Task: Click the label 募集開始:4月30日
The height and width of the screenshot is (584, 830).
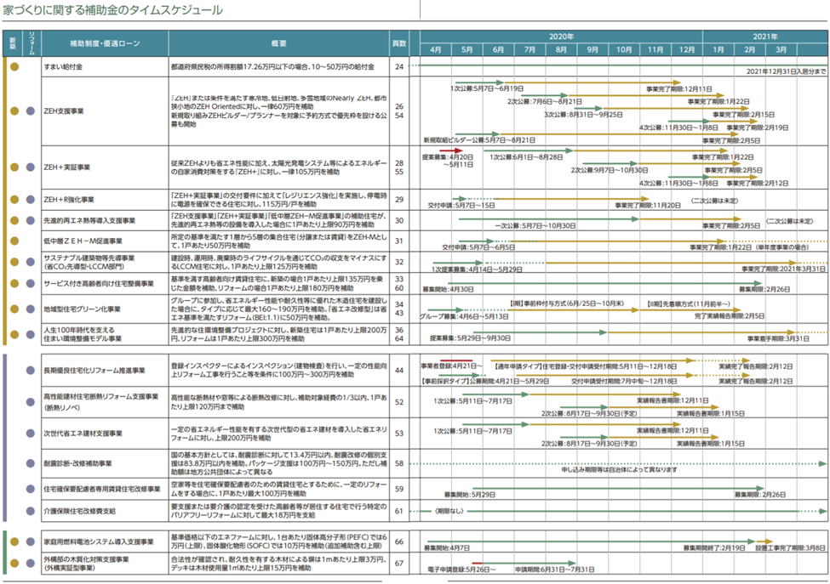Action: coord(448,290)
